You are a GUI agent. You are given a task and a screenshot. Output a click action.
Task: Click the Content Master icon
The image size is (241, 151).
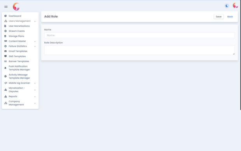tap(5, 41)
